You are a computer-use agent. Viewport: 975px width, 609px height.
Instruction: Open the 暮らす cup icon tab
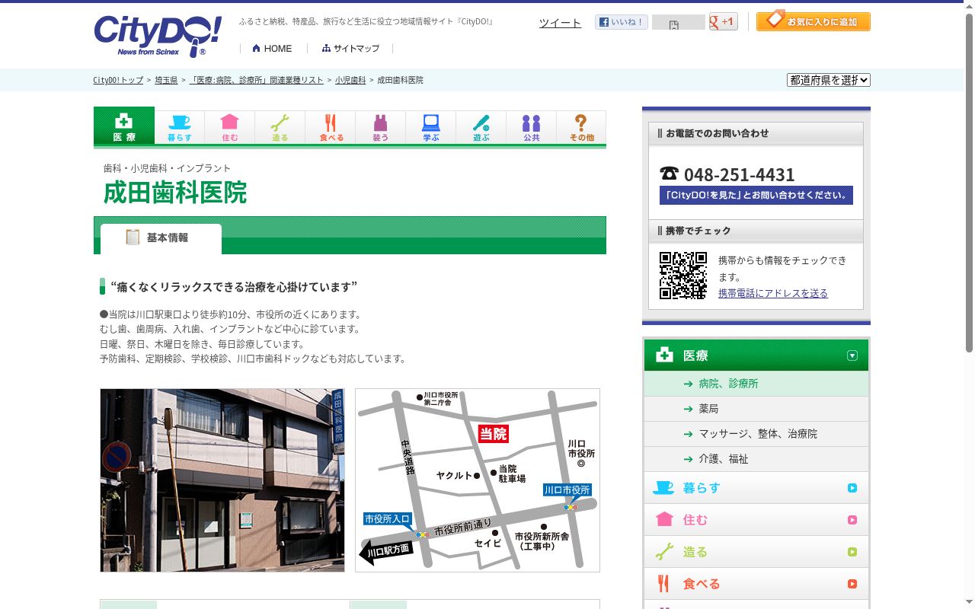[180, 127]
